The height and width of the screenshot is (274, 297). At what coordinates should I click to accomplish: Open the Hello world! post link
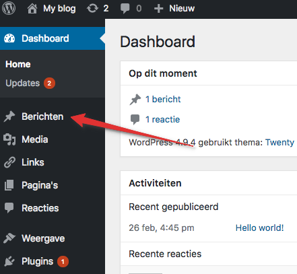[x=259, y=228]
